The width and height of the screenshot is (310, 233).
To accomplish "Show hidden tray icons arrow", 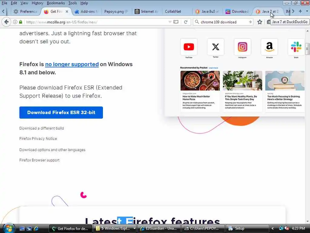I will click(272, 228).
